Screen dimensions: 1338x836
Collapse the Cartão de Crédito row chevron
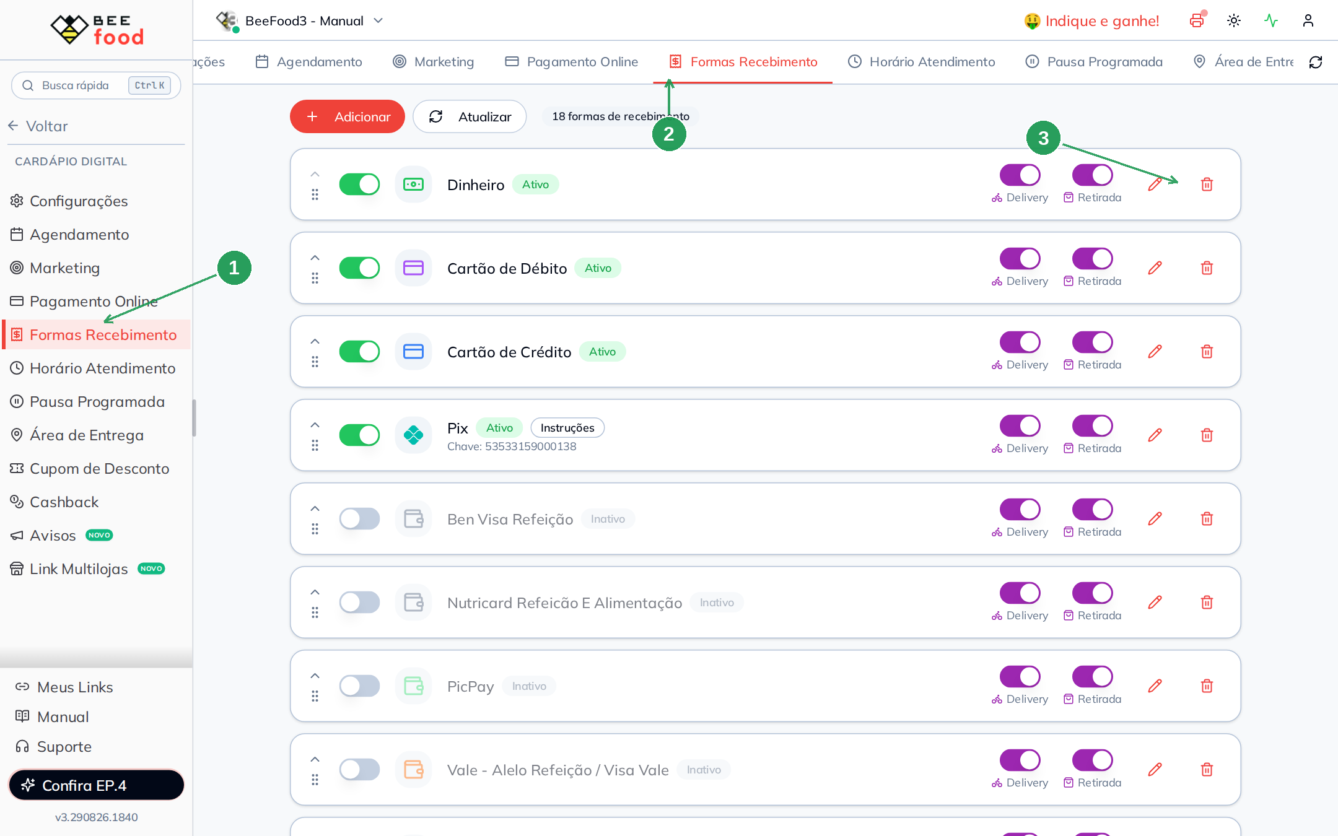click(315, 341)
